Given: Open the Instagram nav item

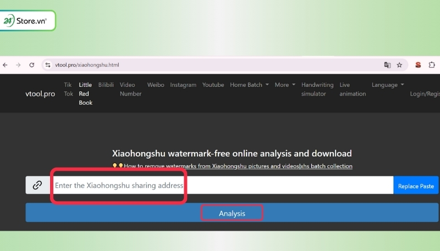Looking at the screenshot, I should tap(183, 85).
